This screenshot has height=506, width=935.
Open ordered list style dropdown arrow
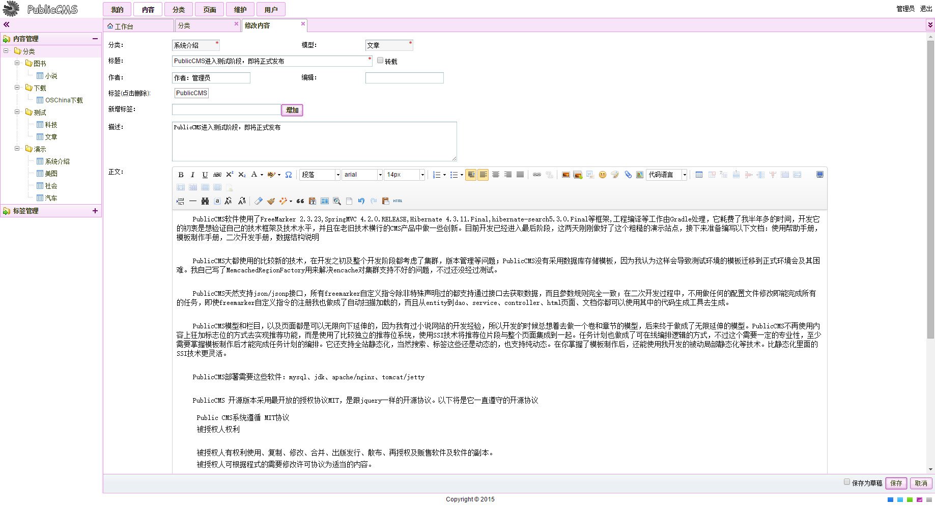[444, 175]
